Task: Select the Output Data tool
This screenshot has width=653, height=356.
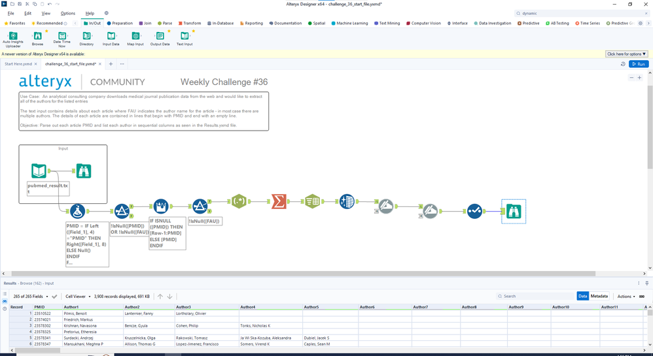Action: pos(160,39)
